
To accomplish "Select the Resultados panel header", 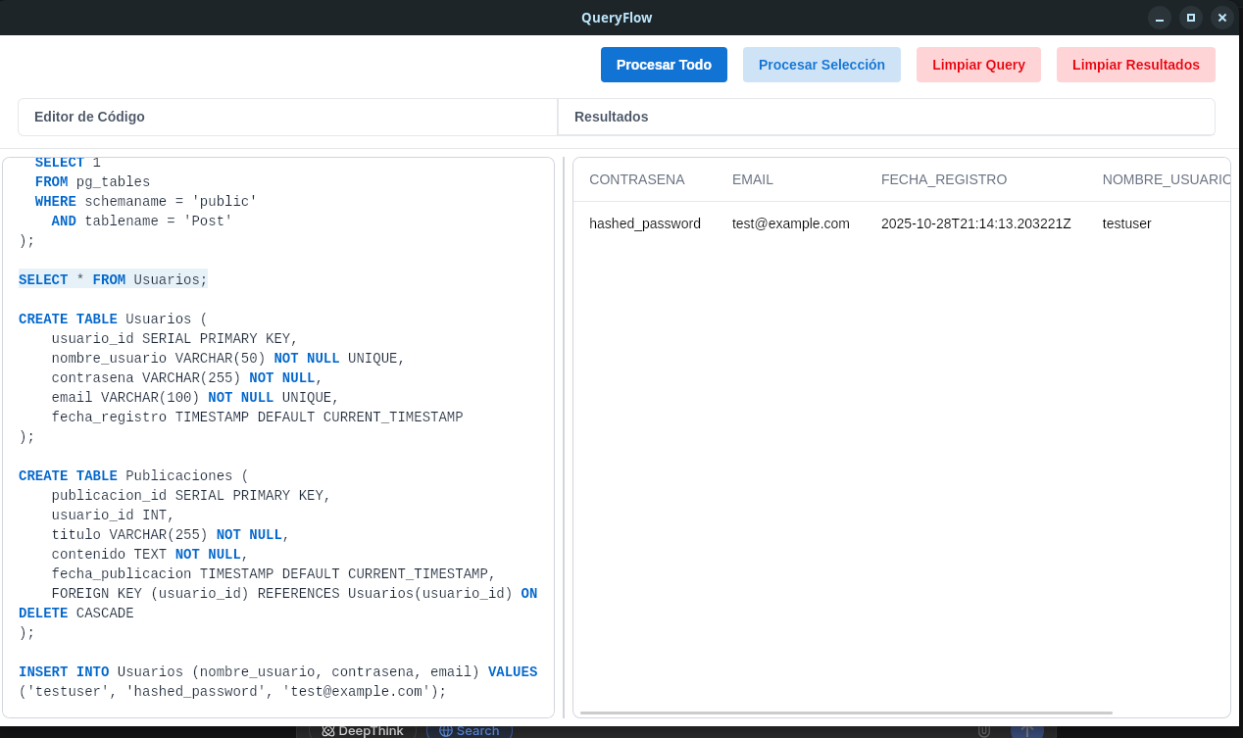I will point(886,117).
